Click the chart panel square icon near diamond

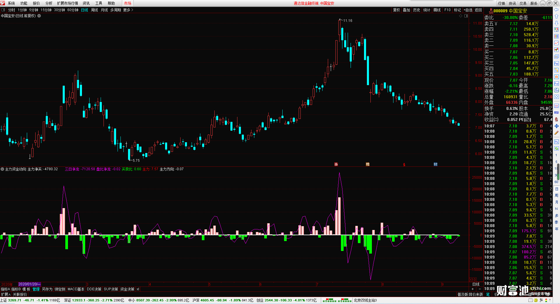[x=466, y=16]
